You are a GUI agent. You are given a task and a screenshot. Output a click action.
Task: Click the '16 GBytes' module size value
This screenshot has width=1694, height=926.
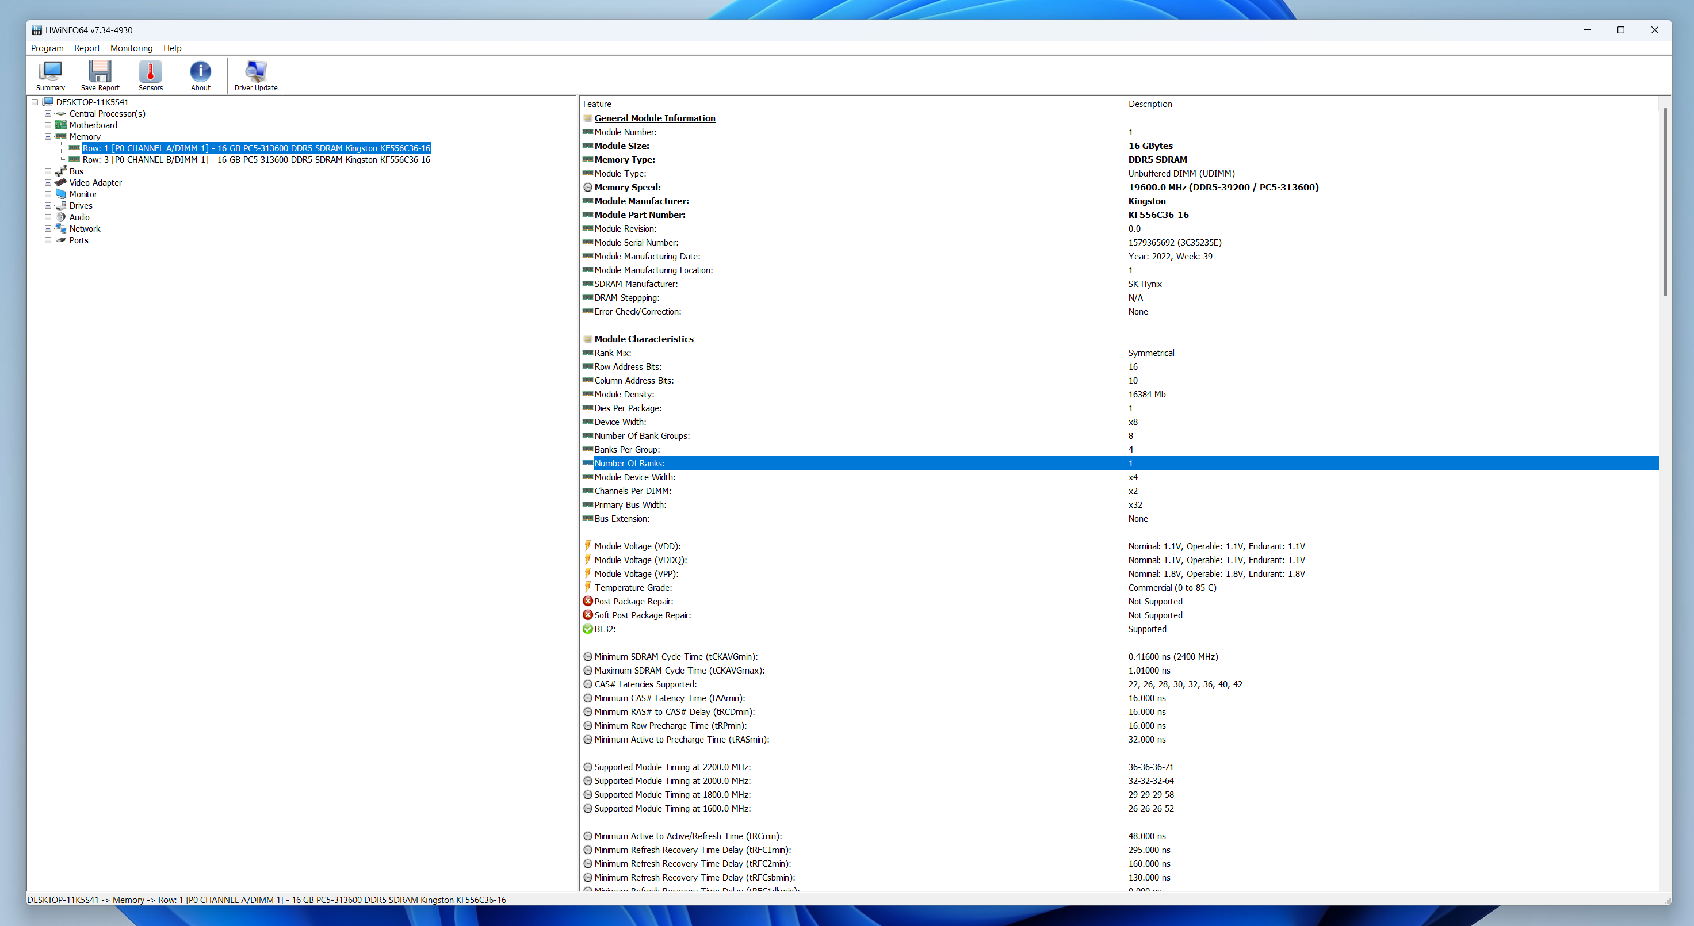(x=1150, y=146)
